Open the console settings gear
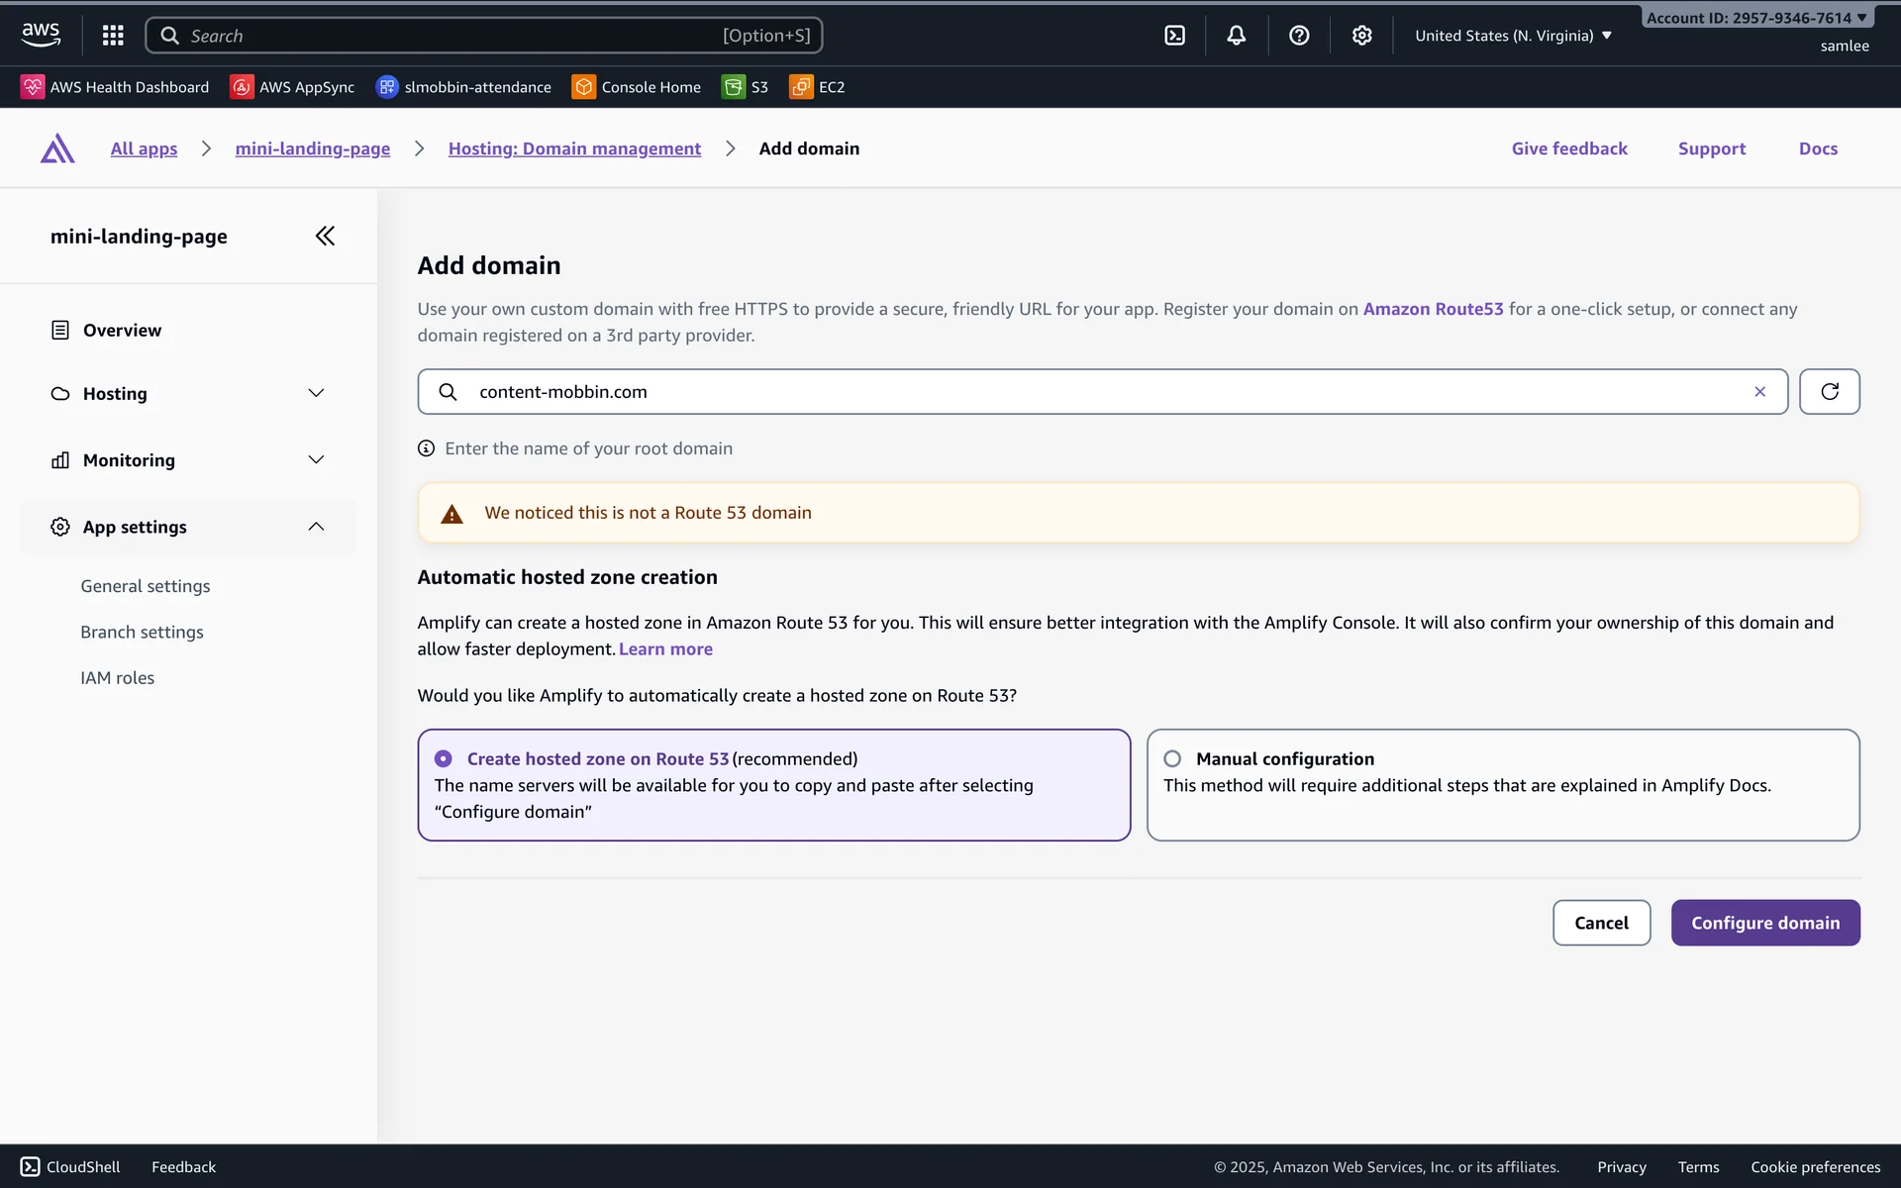This screenshot has height=1188, width=1901. pos(1361,36)
